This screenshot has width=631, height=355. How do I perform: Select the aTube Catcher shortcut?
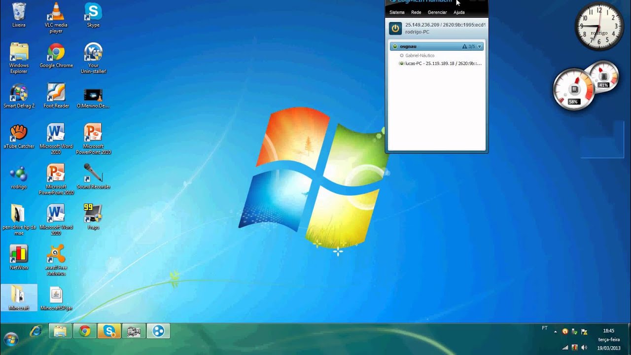click(19, 136)
